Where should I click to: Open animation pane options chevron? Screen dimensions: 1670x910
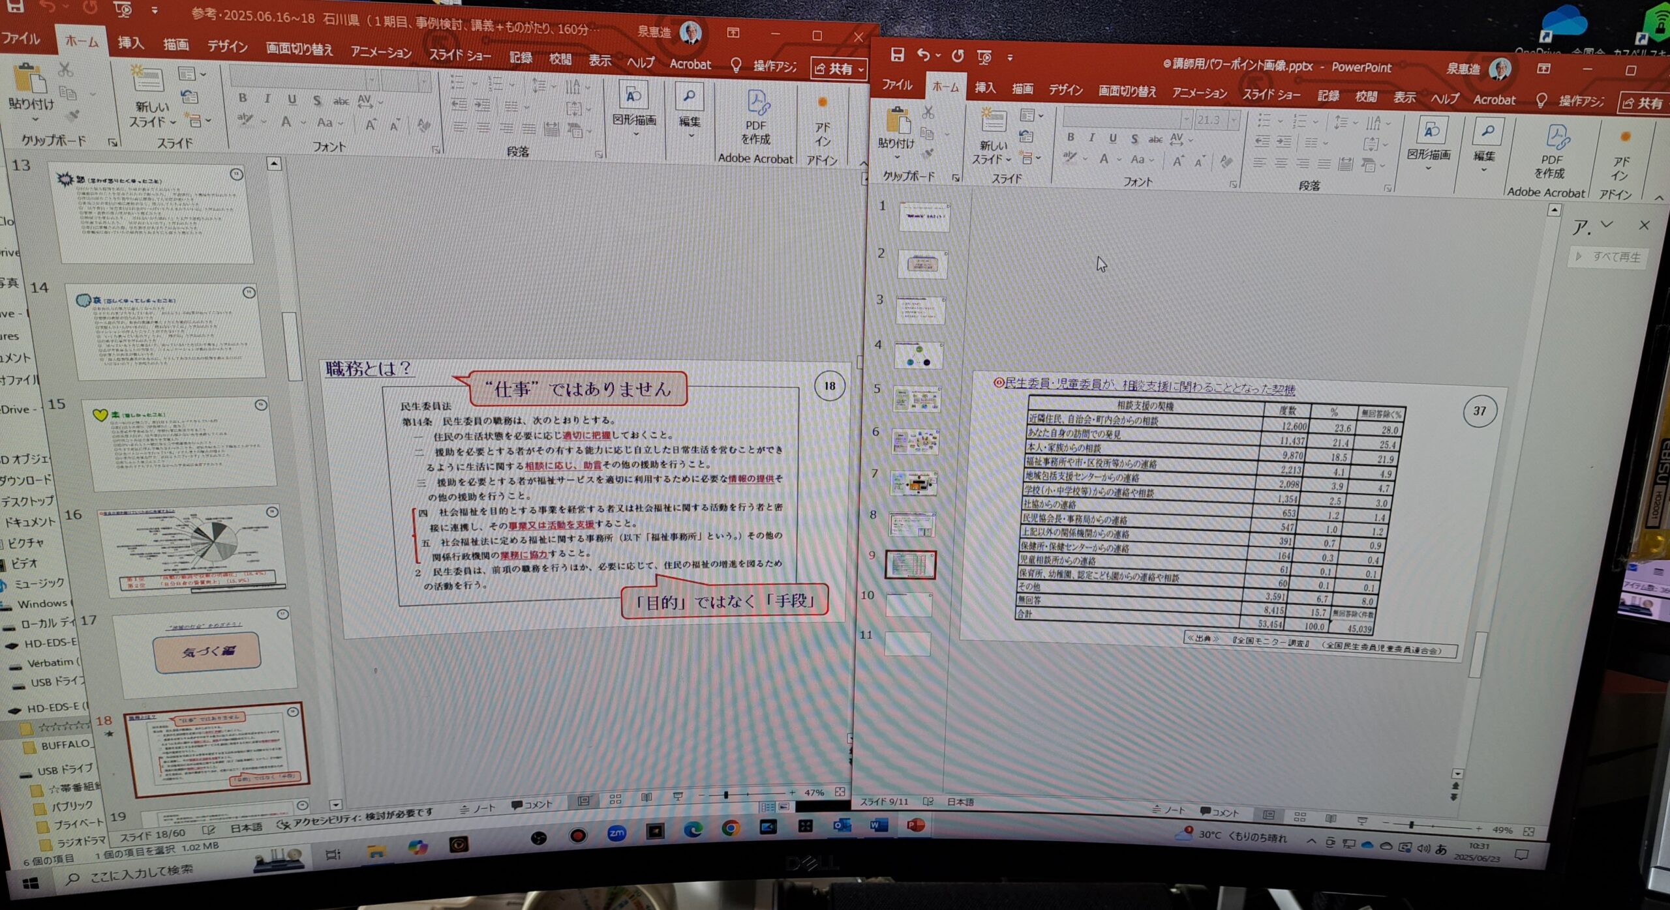1607,224
